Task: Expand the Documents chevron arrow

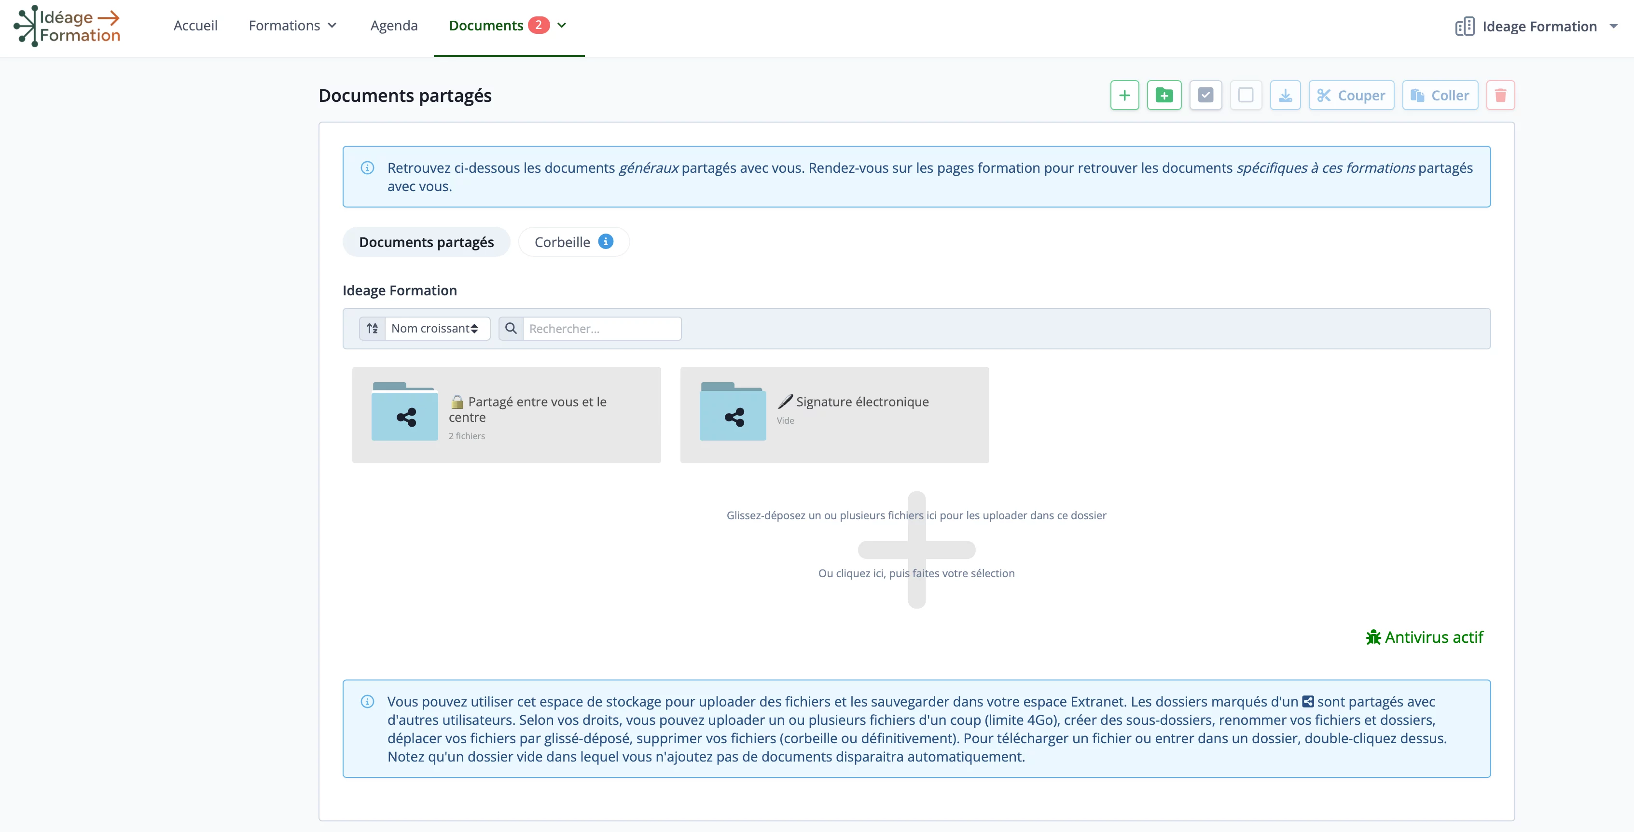Action: click(561, 26)
